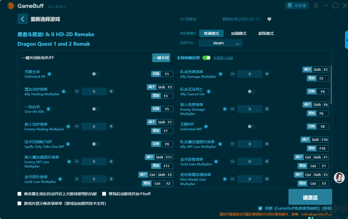
Task: Increase Ally Healing Multiplier with plus
Action: click(111, 91)
